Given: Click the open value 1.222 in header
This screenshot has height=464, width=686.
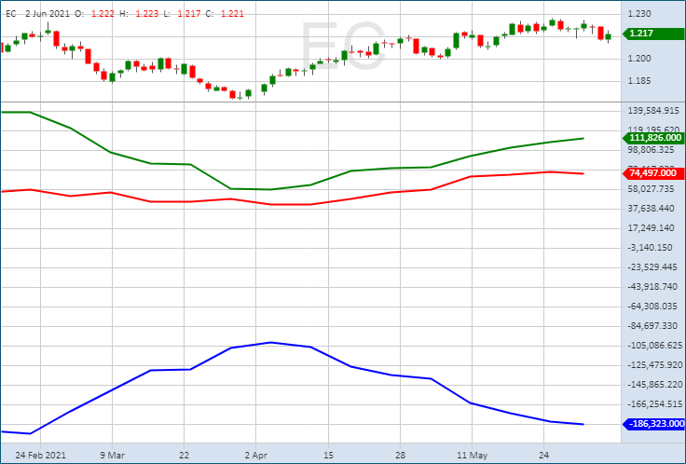Looking at the screenshot, I should pos(103,14).
